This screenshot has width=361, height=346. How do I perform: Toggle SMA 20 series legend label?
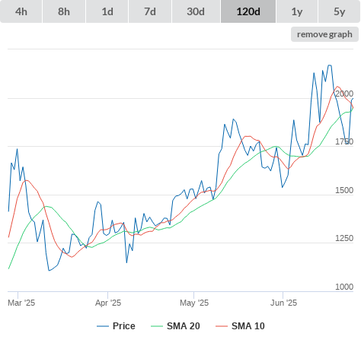[x=184, y=326]
